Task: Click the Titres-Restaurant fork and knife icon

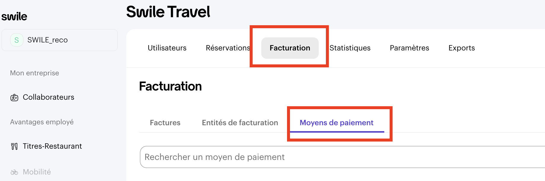Action: point(14,146)
